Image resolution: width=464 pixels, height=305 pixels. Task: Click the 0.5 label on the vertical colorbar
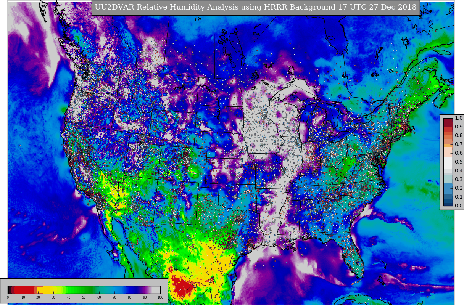click(x=459, y=162)
